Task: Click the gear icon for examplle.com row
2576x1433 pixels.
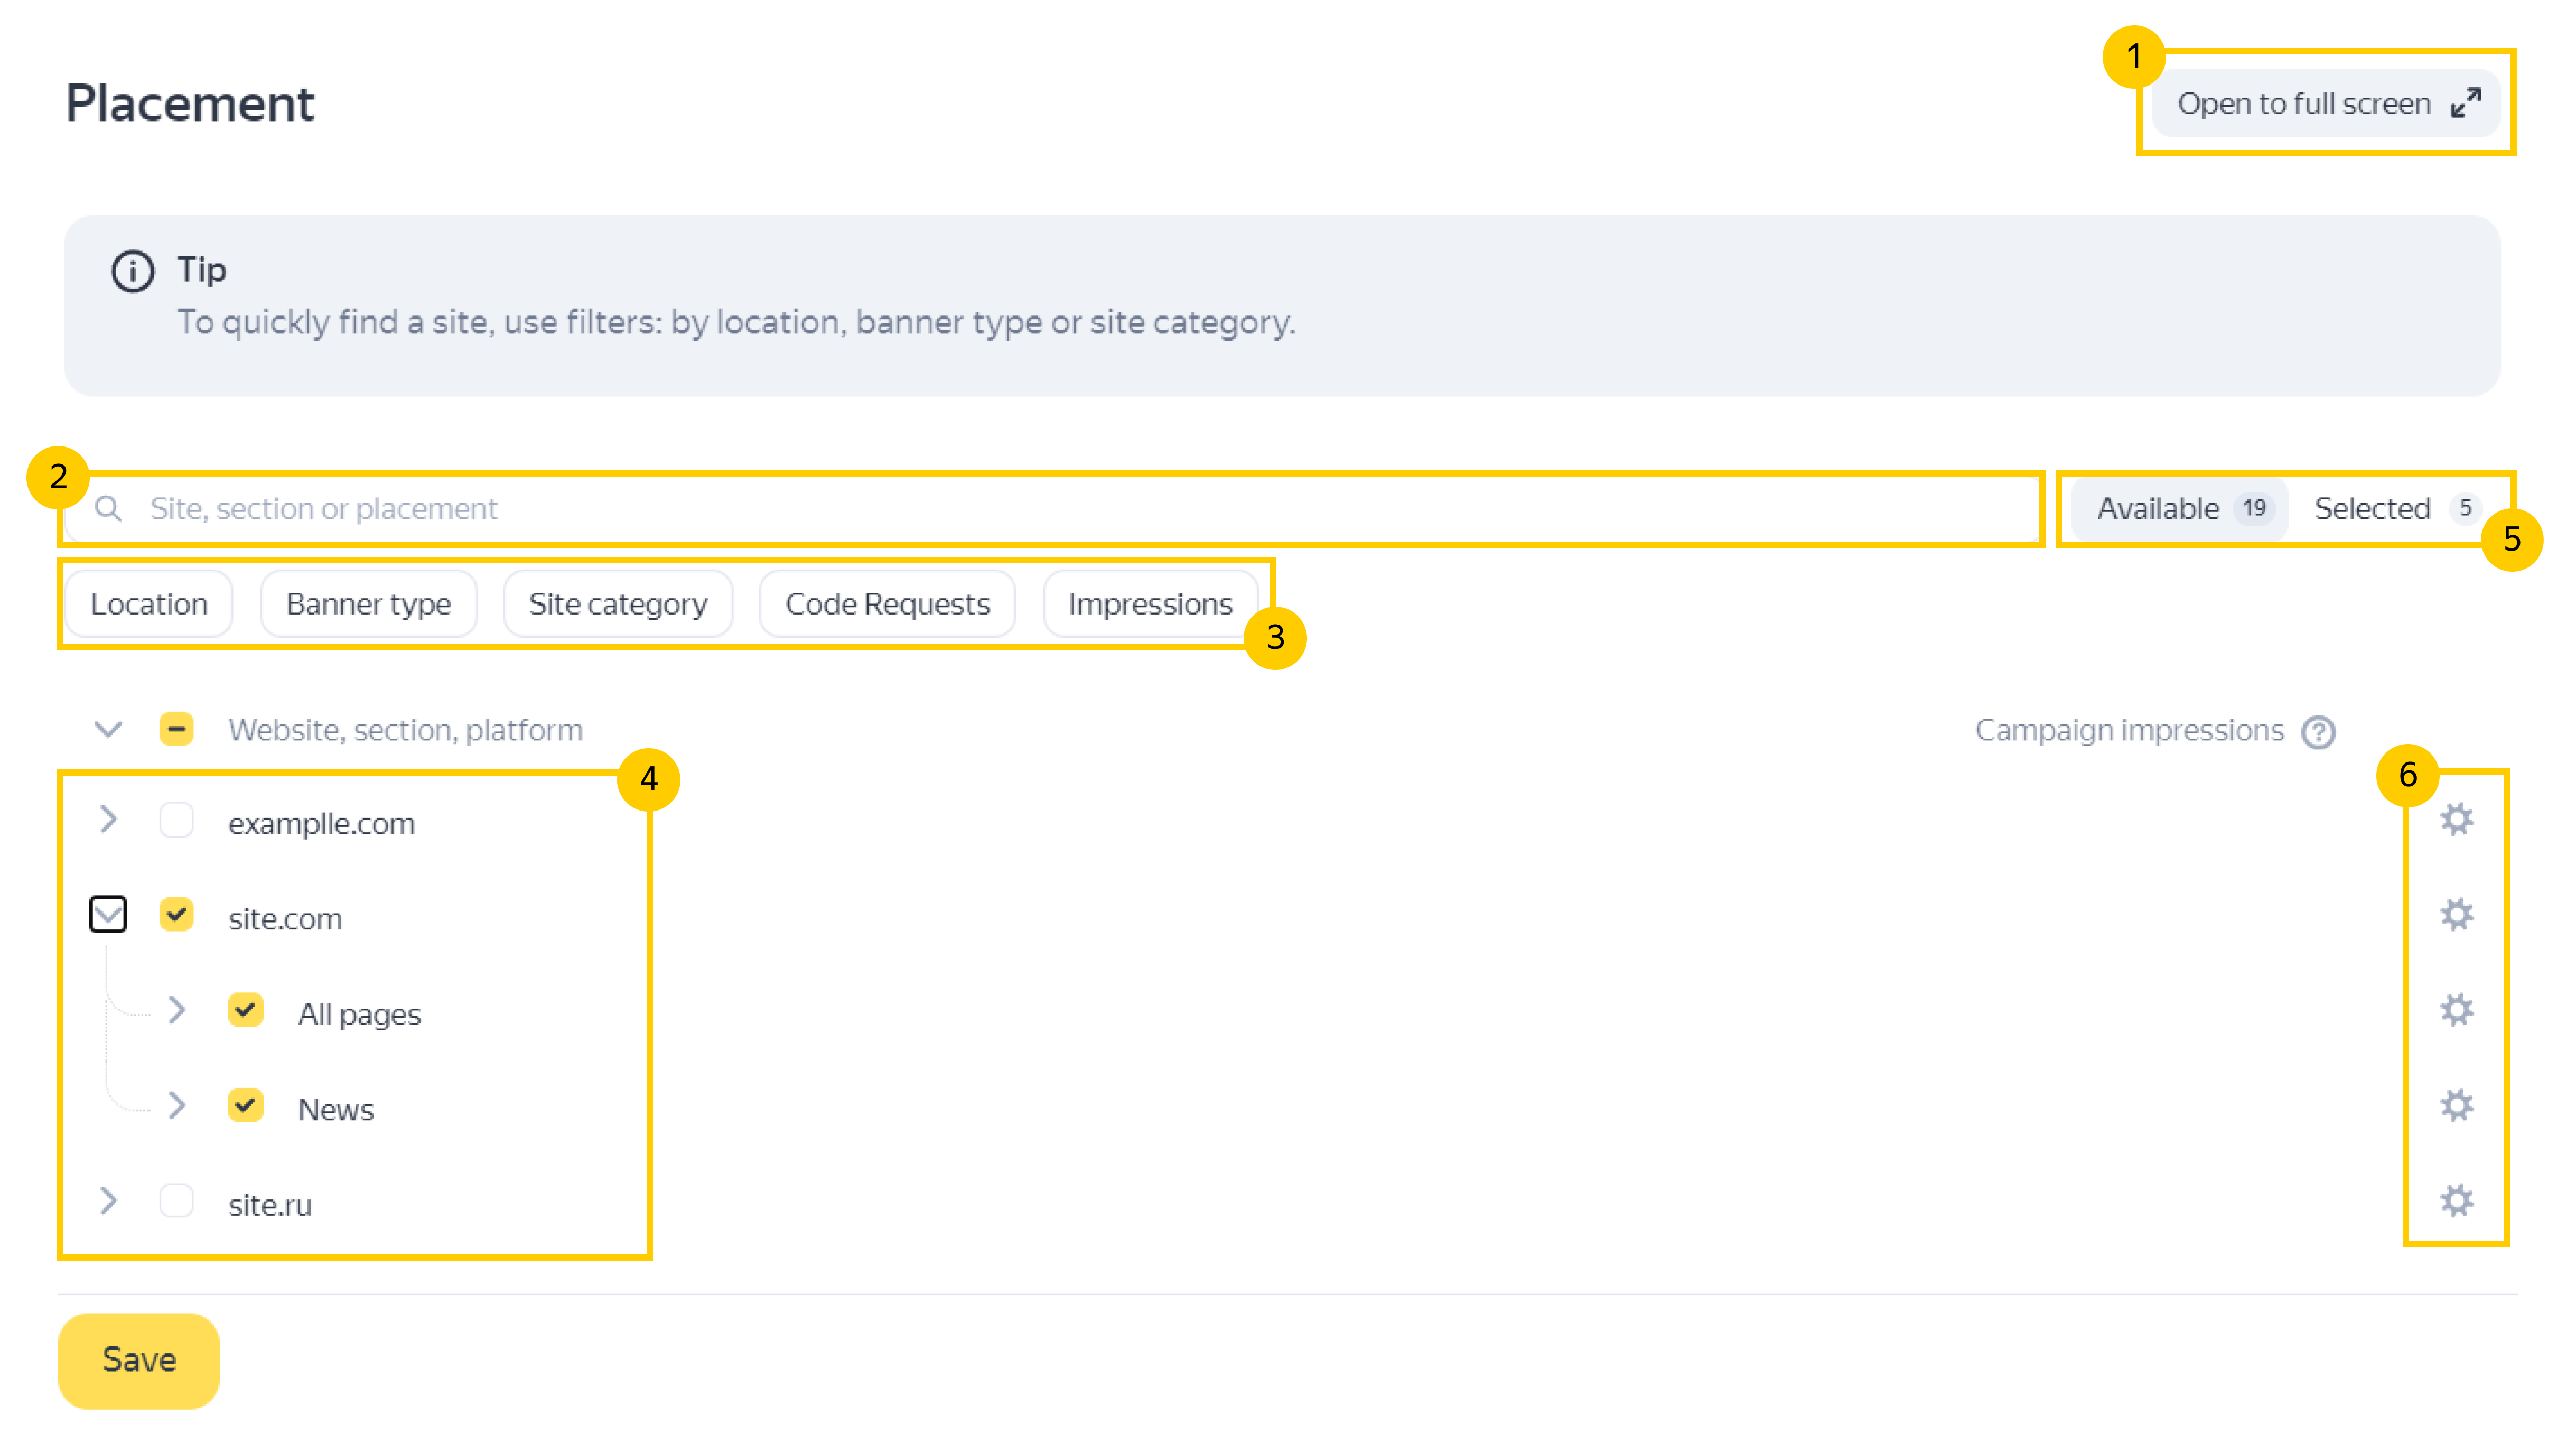Action: tap(2456, 819)
